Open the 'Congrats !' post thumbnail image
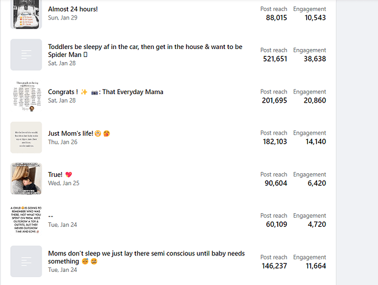 26,96
